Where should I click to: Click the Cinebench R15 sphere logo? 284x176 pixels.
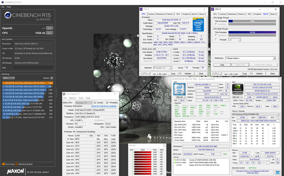tap(8, 15)
